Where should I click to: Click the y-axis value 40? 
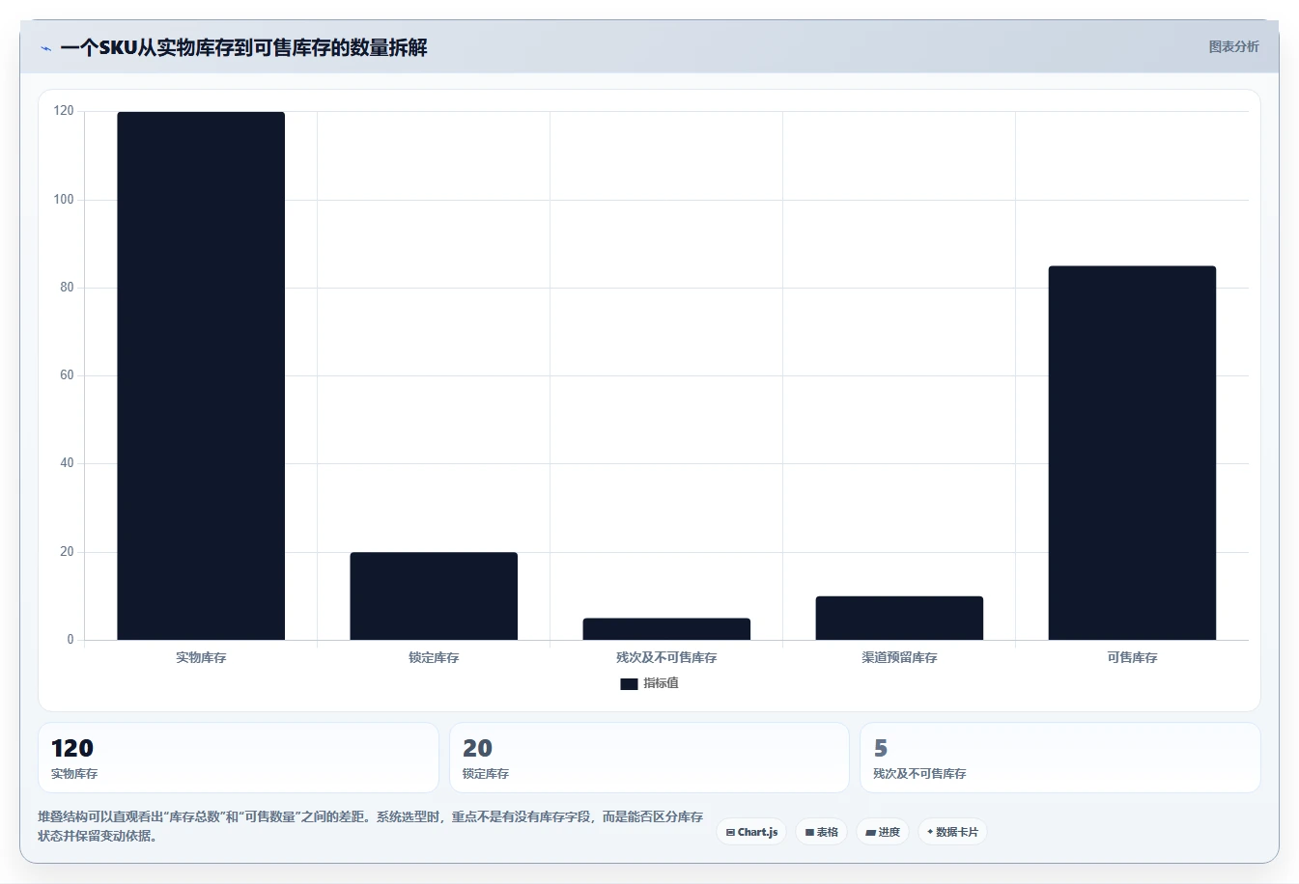pyautogui.click(x=67, y=462)
